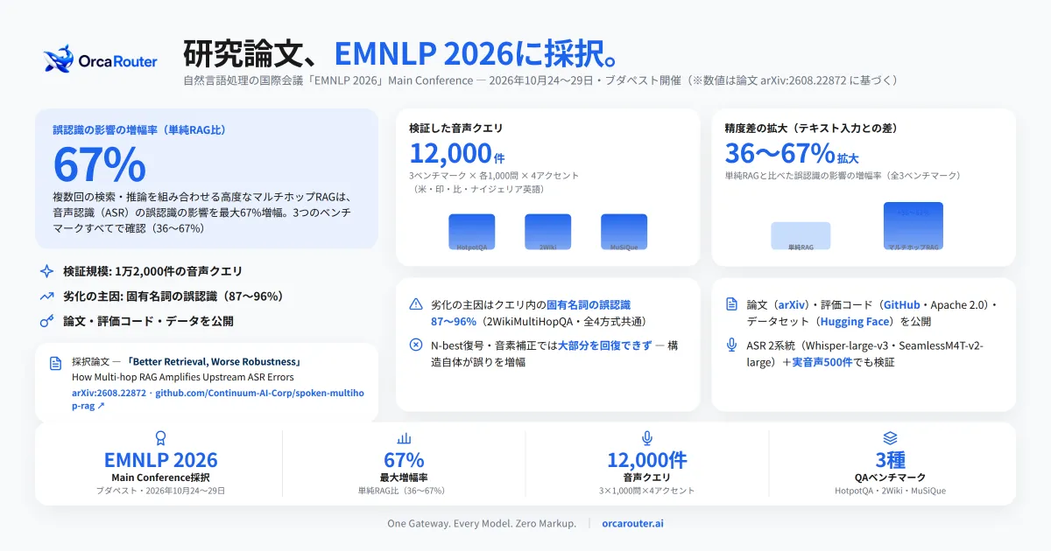Click the text 劣化の主因: 固有名詞の誤認識（87〜96%）
Image resolution: width=1051 pixels, height=551 pixels.
click(x=173, y=296)
